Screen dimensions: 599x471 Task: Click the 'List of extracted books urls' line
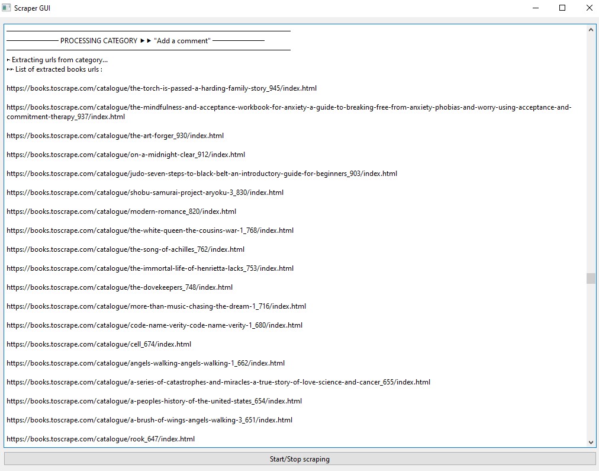coord(55,69)
